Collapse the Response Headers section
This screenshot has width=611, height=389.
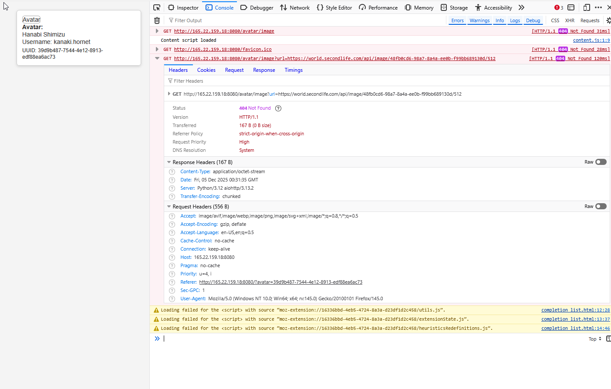(169, 162)
